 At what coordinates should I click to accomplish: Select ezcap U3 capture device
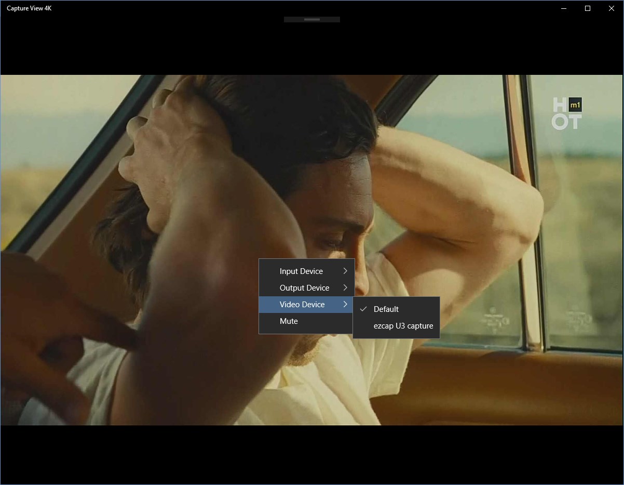(x=396, y=326)
